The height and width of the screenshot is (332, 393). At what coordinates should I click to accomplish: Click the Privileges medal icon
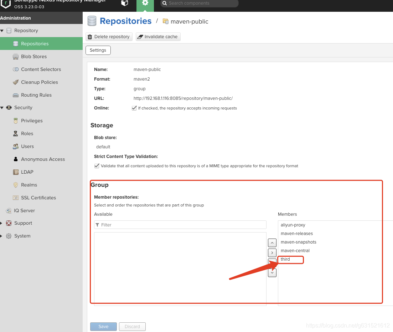click(16, 121)
